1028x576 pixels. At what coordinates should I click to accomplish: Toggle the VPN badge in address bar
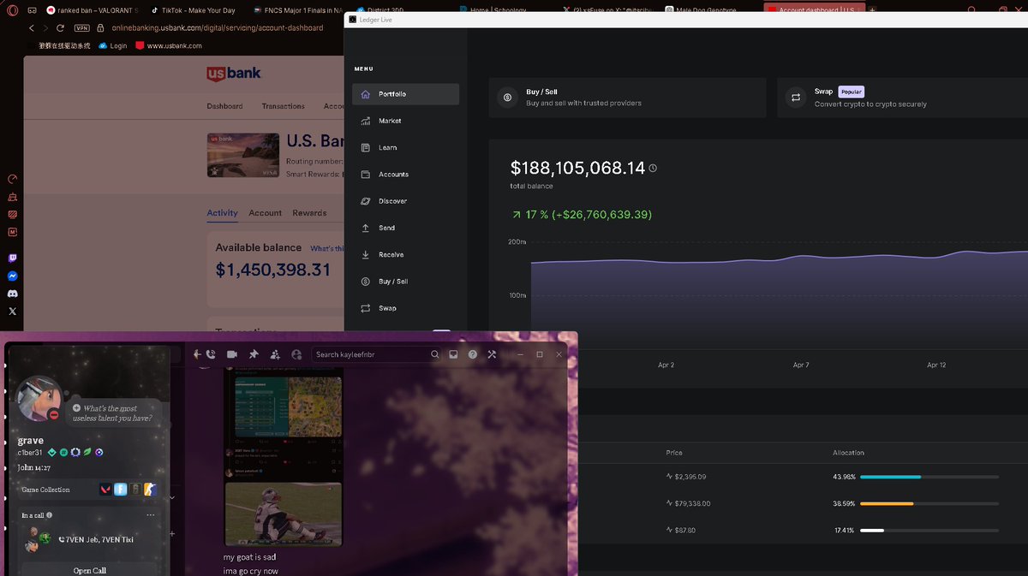[x=82, y=28]
